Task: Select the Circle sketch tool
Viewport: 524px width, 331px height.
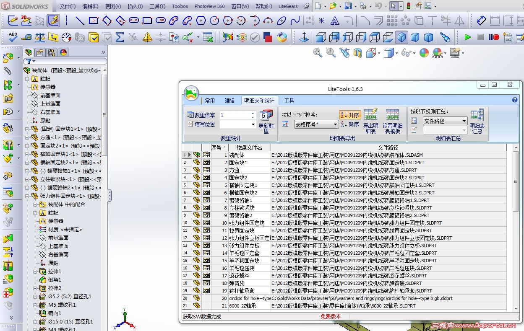Action: (214, 21)
